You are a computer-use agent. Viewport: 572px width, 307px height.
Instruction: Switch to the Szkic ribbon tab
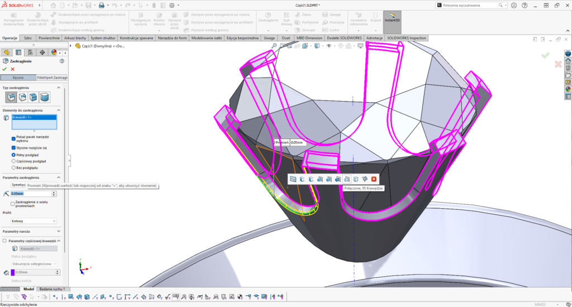27,39
